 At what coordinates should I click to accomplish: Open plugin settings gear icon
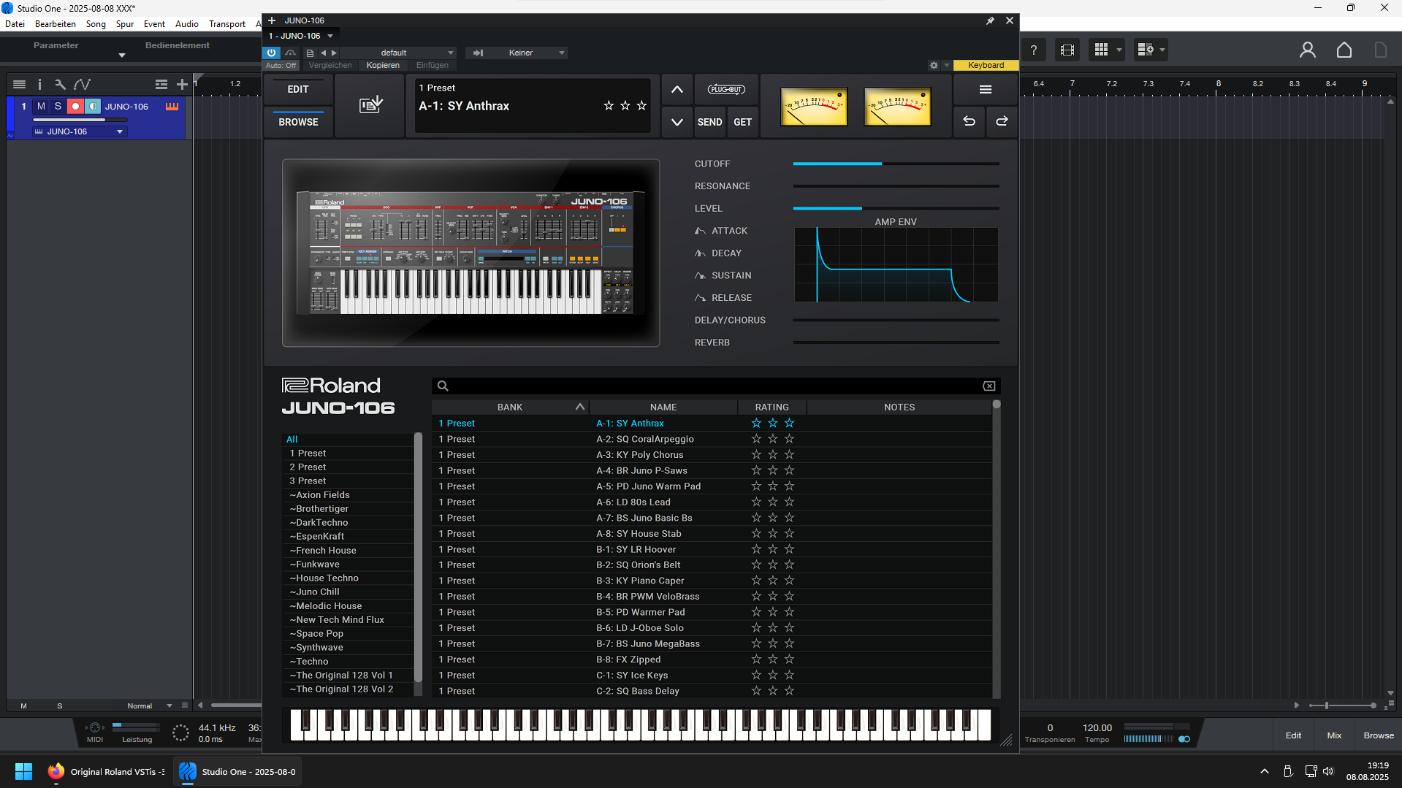tap(934, 65)
